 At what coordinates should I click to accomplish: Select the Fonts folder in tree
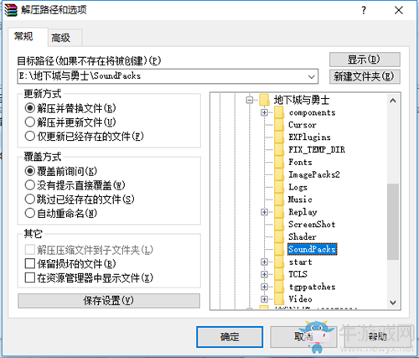pyautogui.click(x=300, y=162)
